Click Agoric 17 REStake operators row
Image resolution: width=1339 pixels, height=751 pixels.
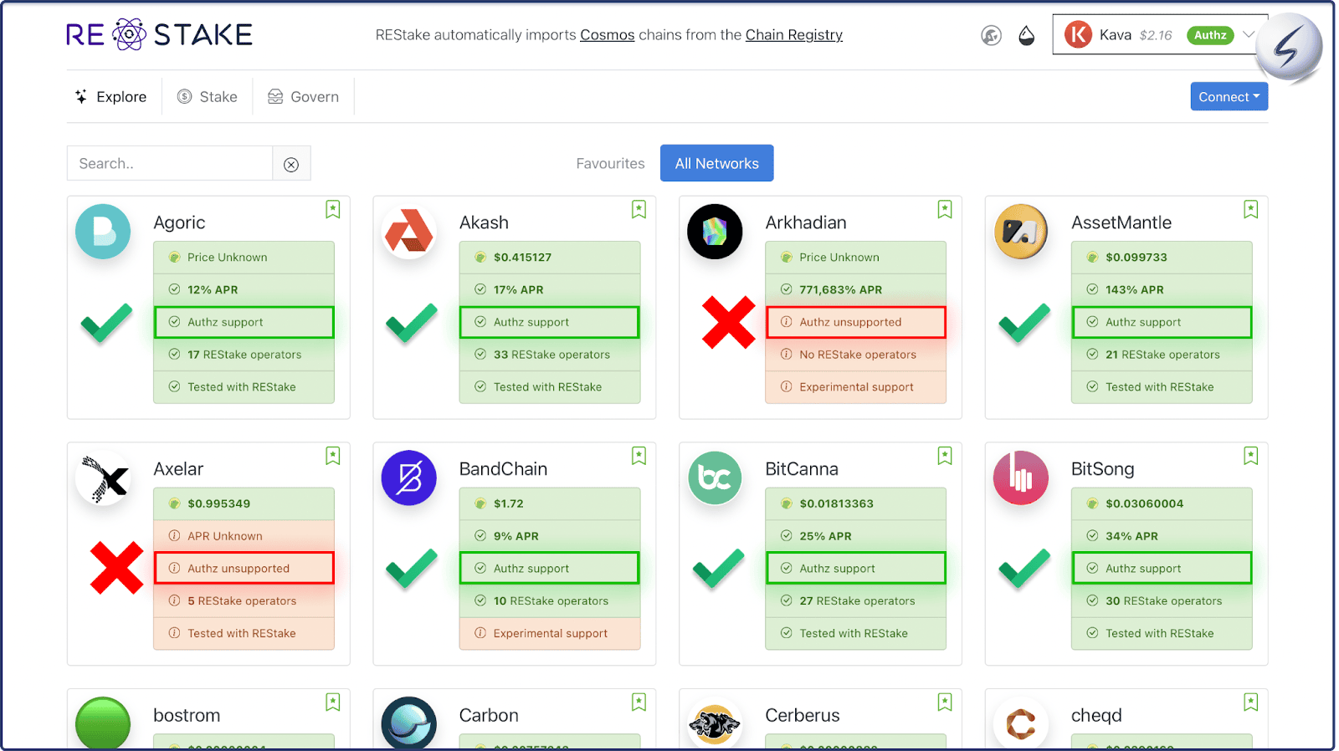tap(244, 355)
